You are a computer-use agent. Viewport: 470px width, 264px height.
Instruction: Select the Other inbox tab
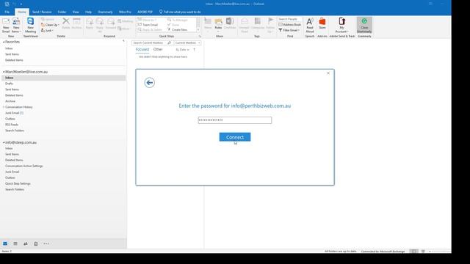click(158, 49)
